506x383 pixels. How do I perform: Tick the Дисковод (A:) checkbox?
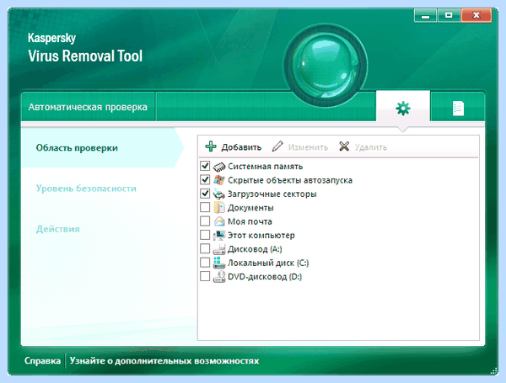coord(205,248)
